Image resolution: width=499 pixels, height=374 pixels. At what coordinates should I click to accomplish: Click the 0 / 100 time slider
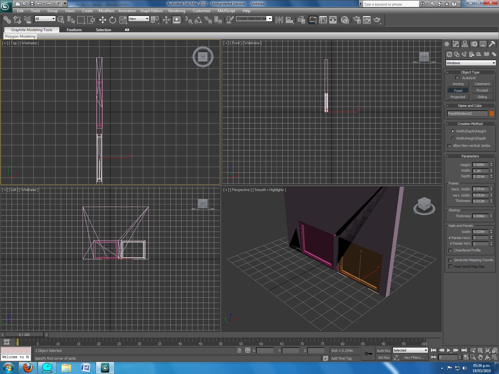pos(24,335)
